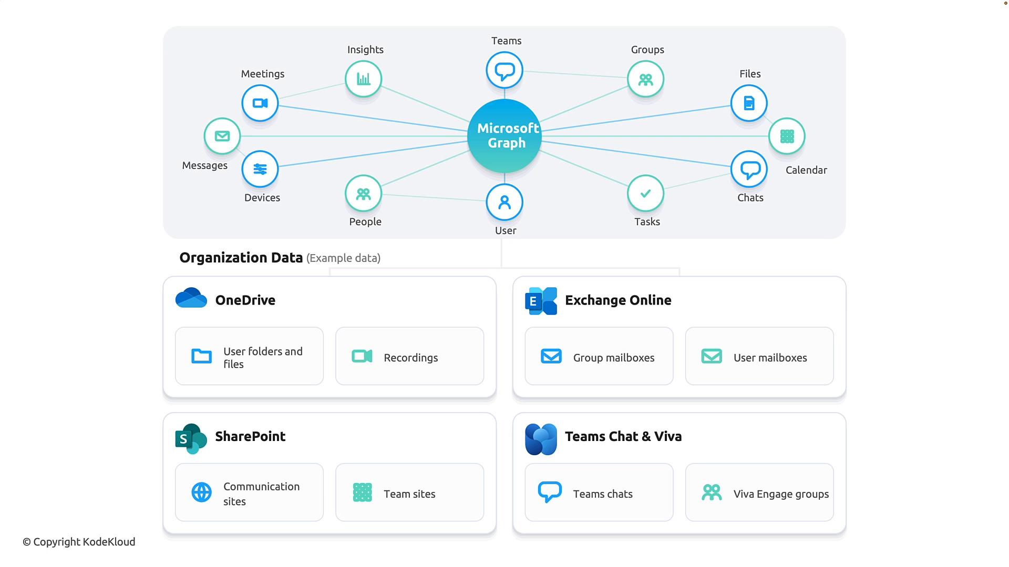Image resolution: width=1009 pixels, height=567 pixels.
Task: Select the Tasks checkmark icon
Action: (x=646, y=193)
